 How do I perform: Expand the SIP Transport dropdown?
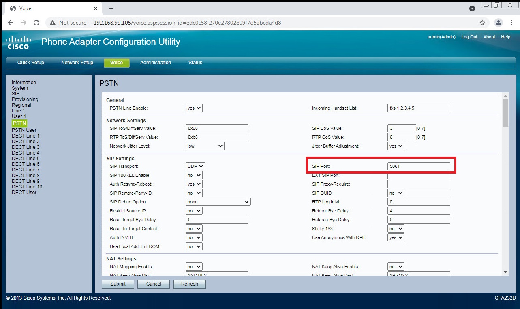tap(195, 166)
